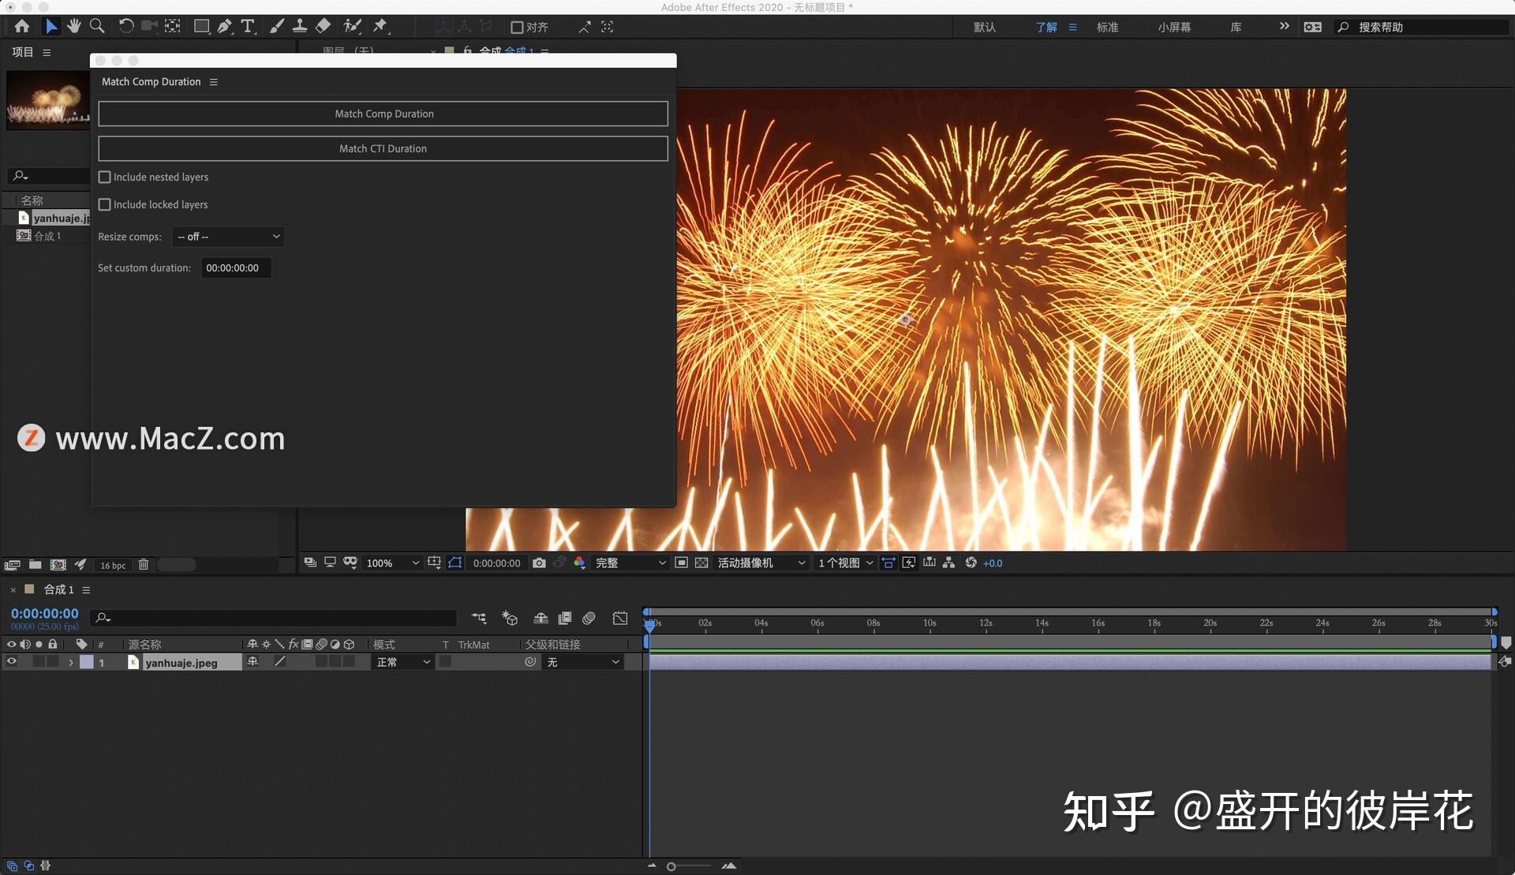Hide the yanhuaje.jpeg layer visibility eye
1515x875 pixels.
click(x=11, y=662)
